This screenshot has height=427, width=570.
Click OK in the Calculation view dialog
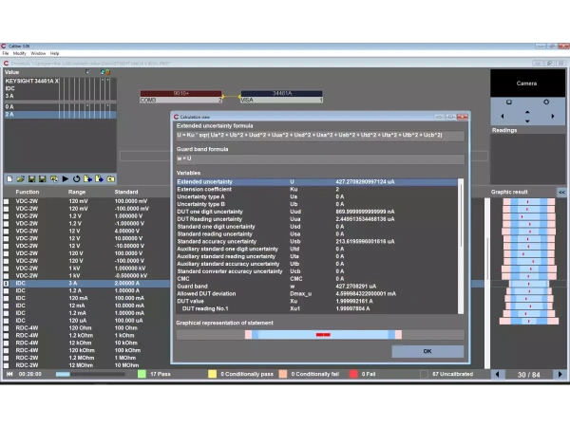pos(427,351)
